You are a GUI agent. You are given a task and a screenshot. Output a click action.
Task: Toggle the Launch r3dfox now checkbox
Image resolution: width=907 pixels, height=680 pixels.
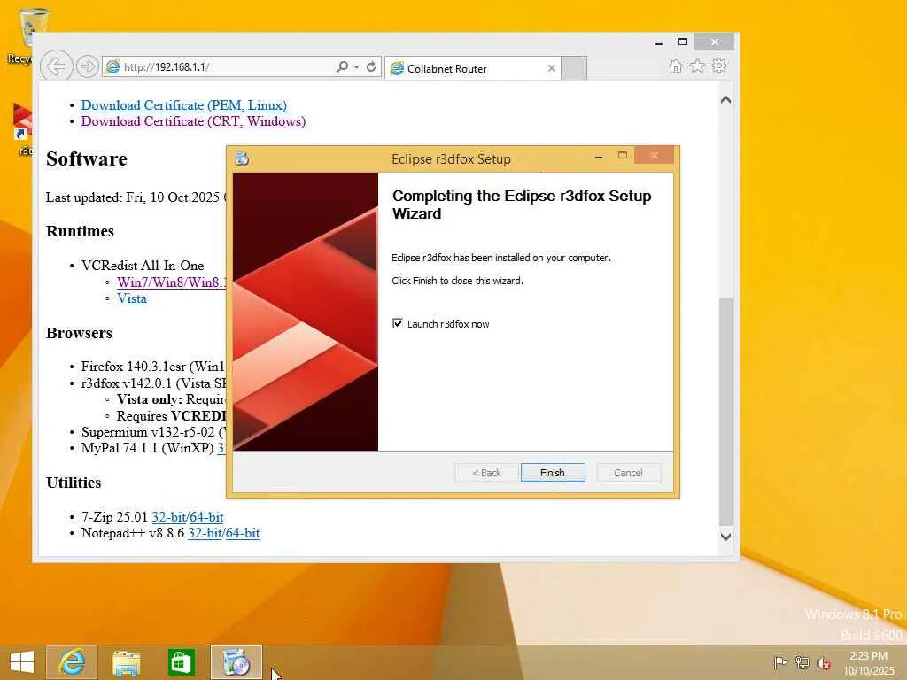coord(398,323)
